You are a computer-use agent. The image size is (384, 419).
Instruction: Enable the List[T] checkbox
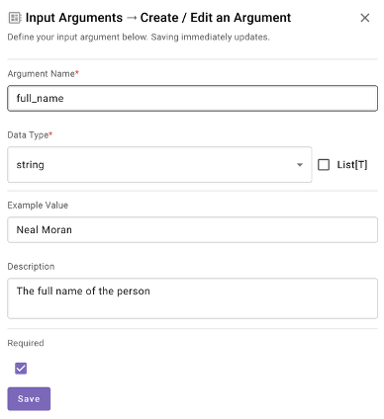point(324,165)
